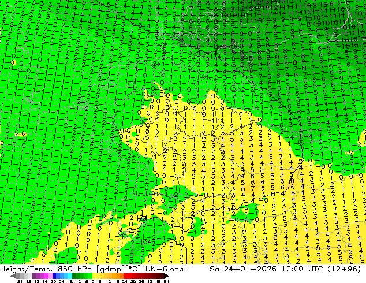Click the '(12+96)' forecast hour text
The image size is (366, 283).
(x=344, y=269)
